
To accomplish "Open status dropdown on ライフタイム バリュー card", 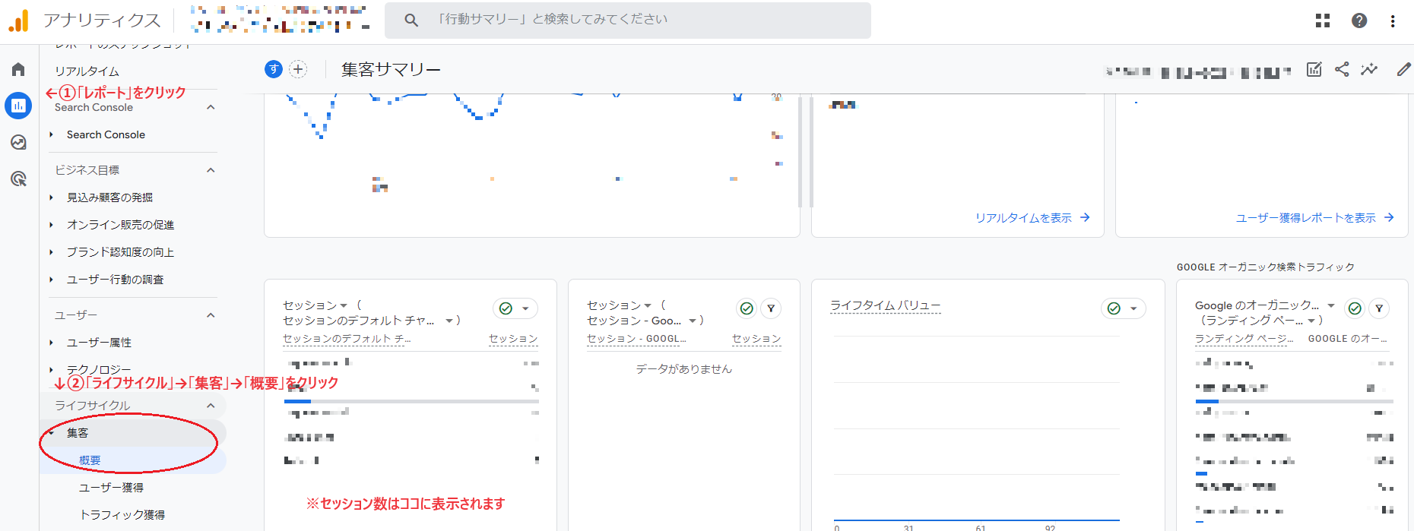I will 1124,308.
